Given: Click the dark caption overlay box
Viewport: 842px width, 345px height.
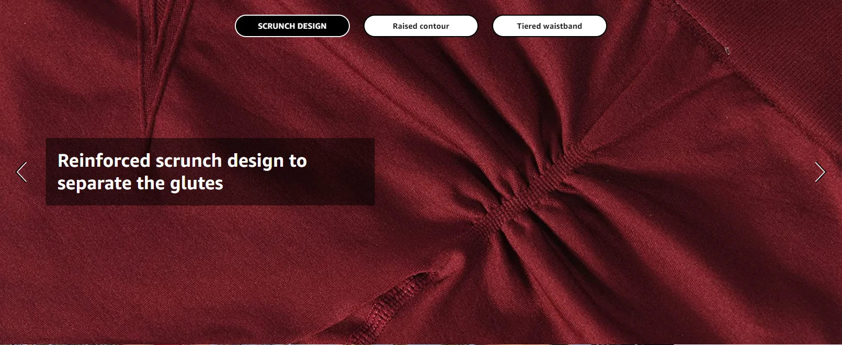Looking at the screenshot, I should pyautogui.click(x=210, y=171).
